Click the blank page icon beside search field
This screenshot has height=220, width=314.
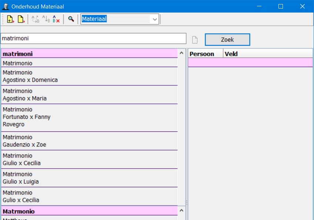click(195, 40)
